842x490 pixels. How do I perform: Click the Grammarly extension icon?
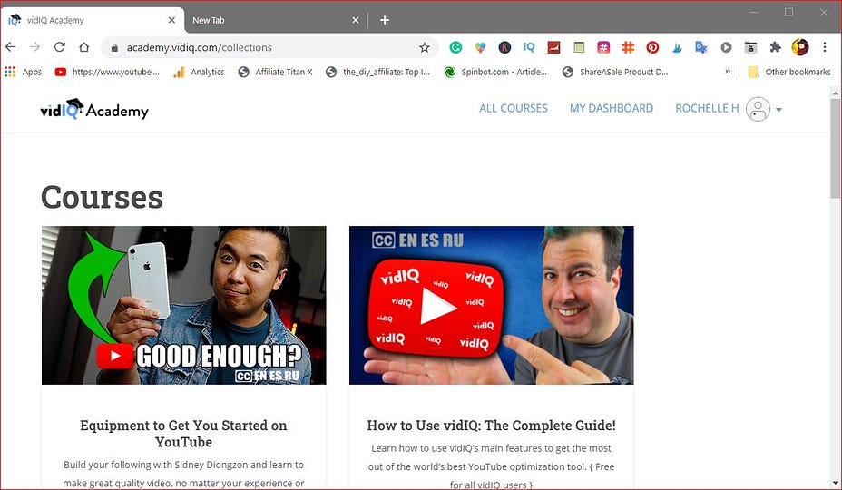click(455, 47)
